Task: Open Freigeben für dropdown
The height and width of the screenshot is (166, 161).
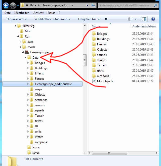Action: 89,19
